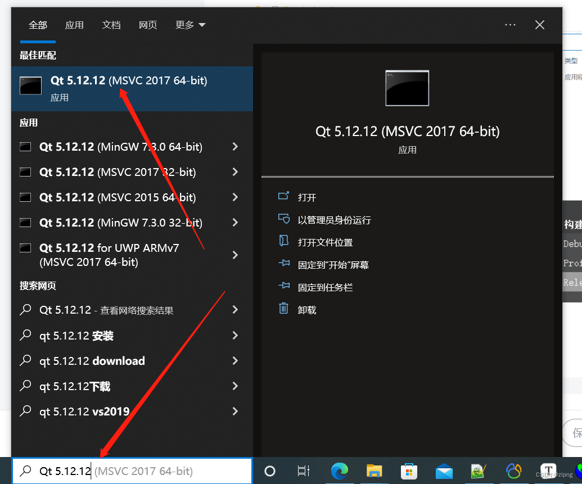Click the 'Pin to taskbar' pin icon
The image size is (582, 484).
coord(283,287)
